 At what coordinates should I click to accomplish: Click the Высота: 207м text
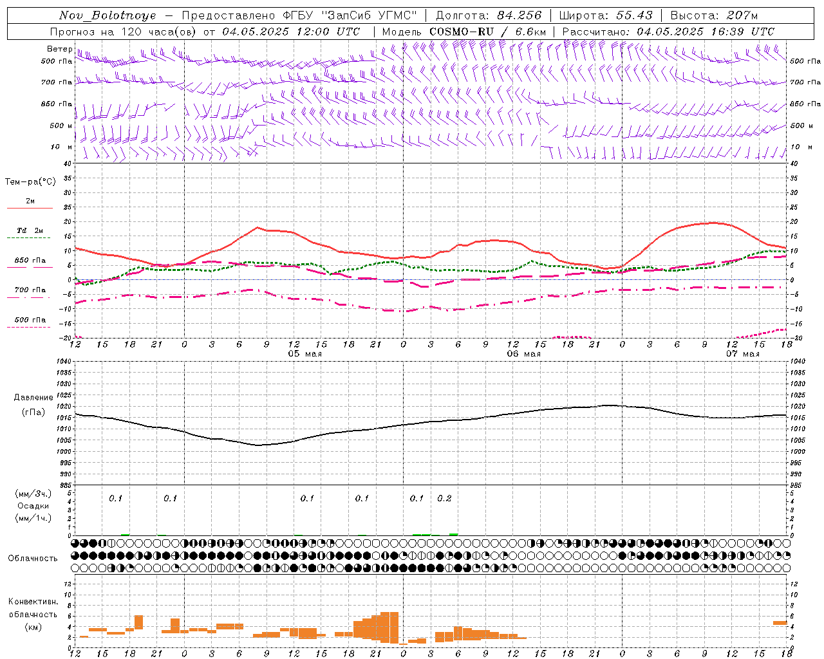click(714, 15)
